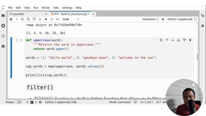Save the notebook with the disk icon
The height and width of the screenshot is (116, 206).
tap(11, 19)
